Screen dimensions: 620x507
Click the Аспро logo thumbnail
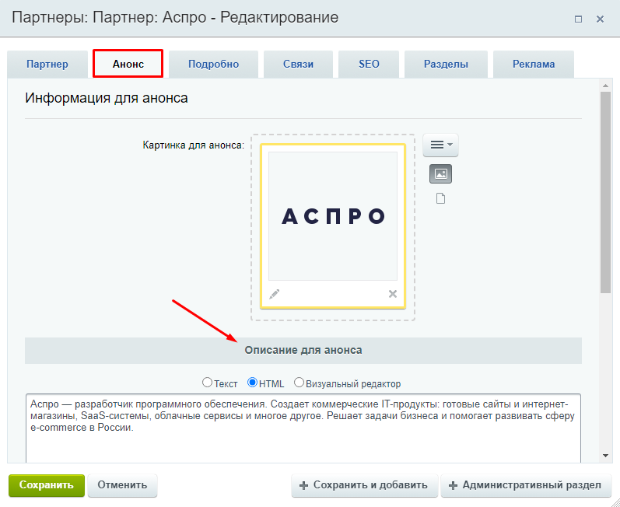pyautogui.click(x=333, y=216)
